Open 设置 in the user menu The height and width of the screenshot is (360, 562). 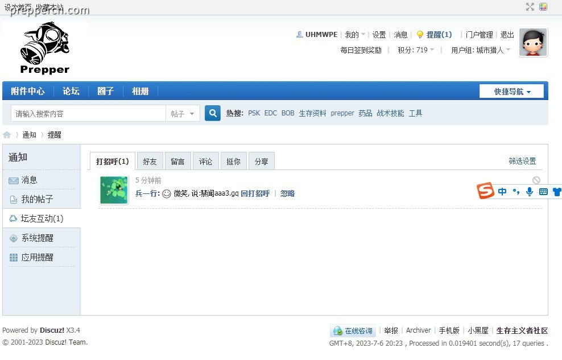[379, 34]
